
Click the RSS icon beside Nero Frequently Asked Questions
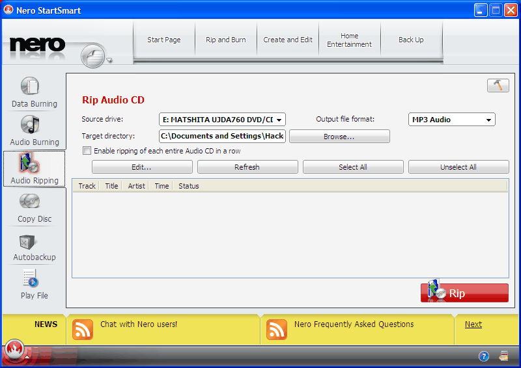tap(276, 330)
